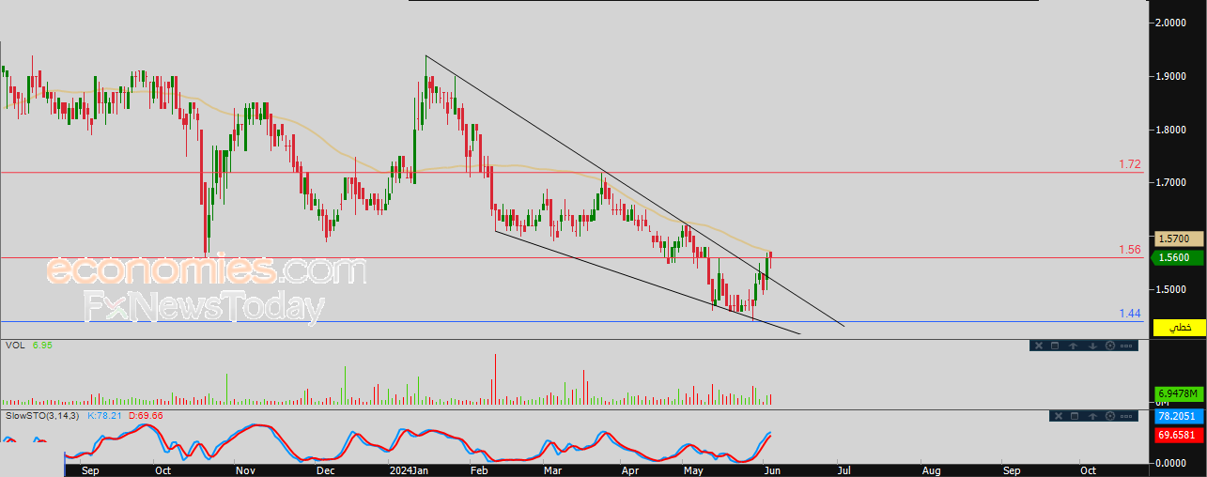Open more options for SlowSTO panel
The height and width of the screenshot is (477, 1207).
tap(1128, 415)
